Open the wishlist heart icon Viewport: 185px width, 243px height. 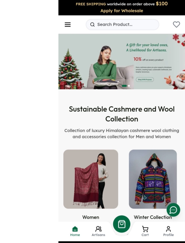(x=176, y=25)
